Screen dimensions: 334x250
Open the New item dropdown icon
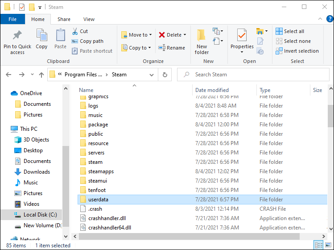coord(218,31)
